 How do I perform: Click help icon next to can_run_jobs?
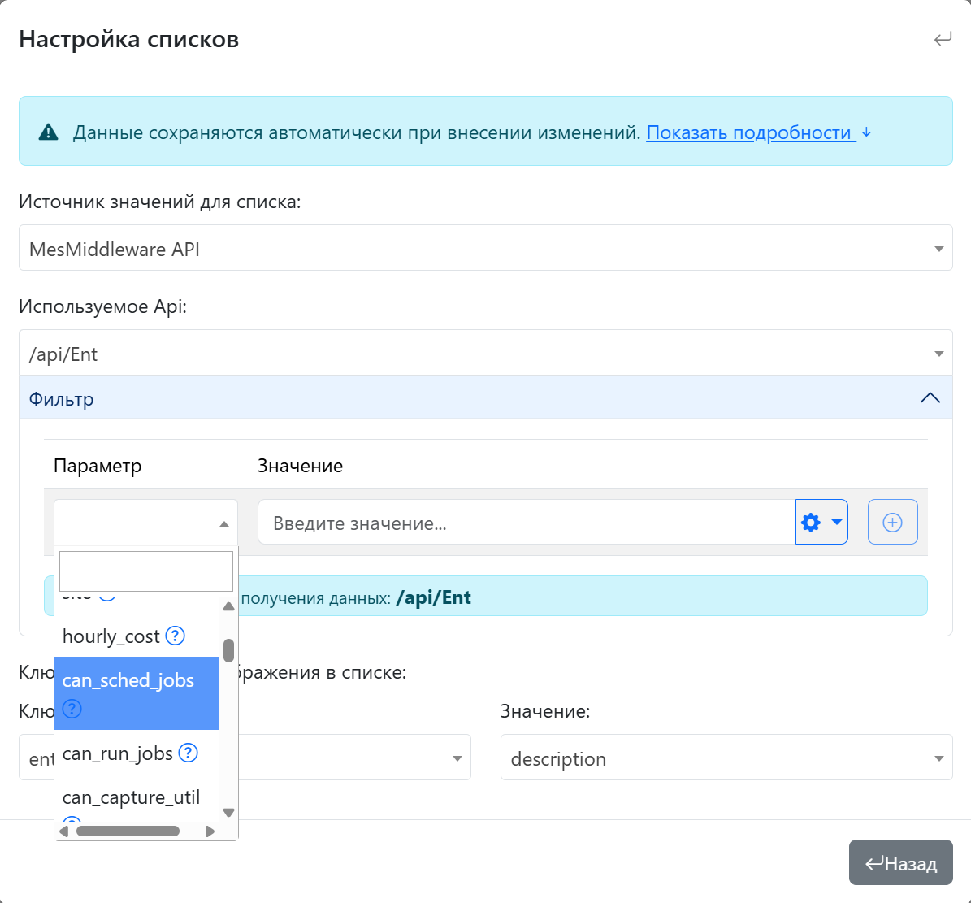(x=188, y=753)
